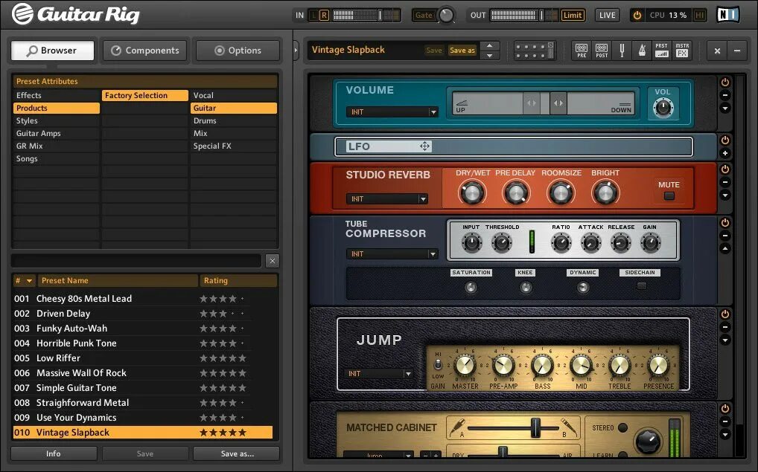Bypass the Tube Compressor power button

pyautogui.click(x=724, y=222)
